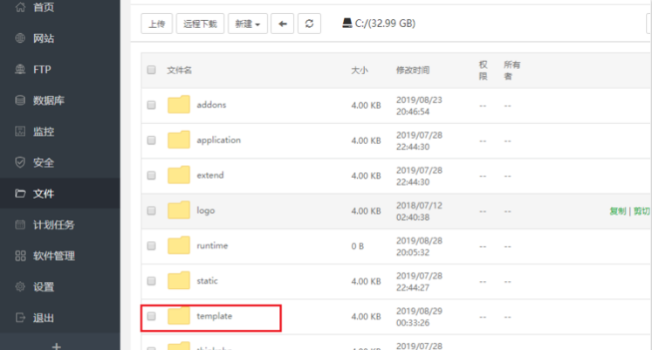Click the plus icon below 退出
The width and height of the screenshot is (652, 350).
[x=57, y=346]
